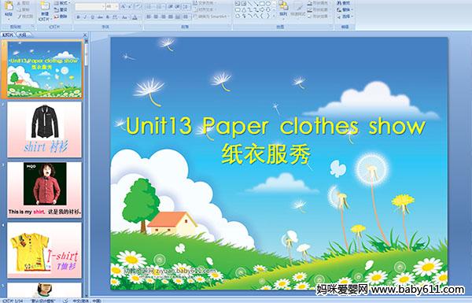Open the Change Case (Aa) dropdown

pyautogui.click(x=124, y=17)
